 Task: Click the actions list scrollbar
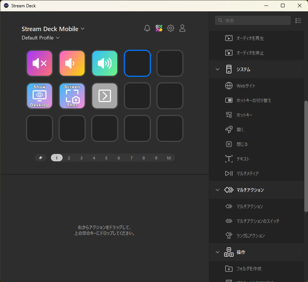[306, 156]
